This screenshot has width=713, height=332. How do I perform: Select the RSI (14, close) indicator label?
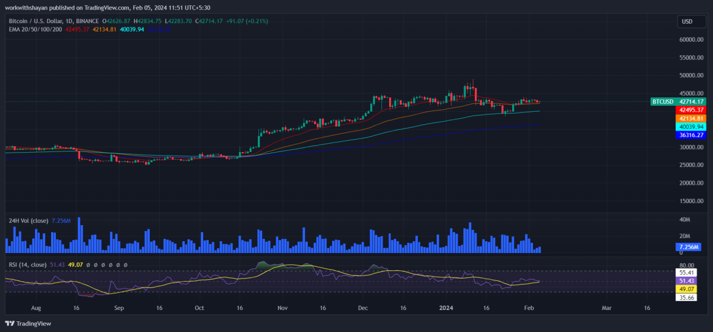click(27, 264)
